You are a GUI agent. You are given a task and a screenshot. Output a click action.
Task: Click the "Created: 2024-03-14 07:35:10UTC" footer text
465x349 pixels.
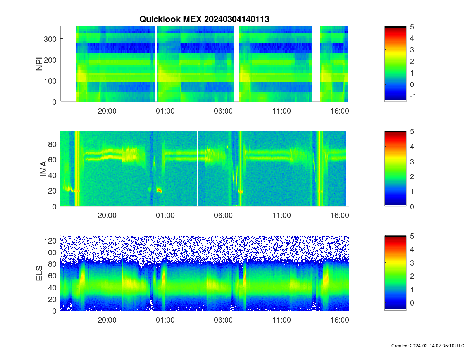pyautogui.click(x=427, y=346)
